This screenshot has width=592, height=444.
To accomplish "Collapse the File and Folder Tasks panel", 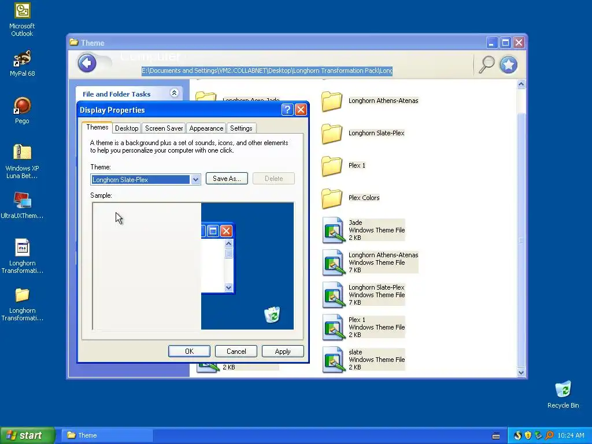I will 174,93.
